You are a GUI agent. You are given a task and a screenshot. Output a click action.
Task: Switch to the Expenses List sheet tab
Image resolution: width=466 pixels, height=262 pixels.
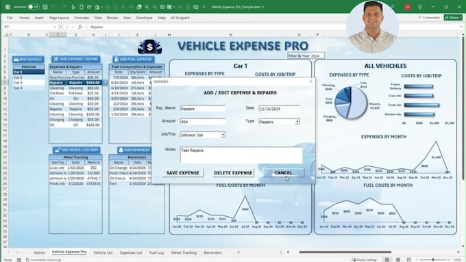(131, 252)
